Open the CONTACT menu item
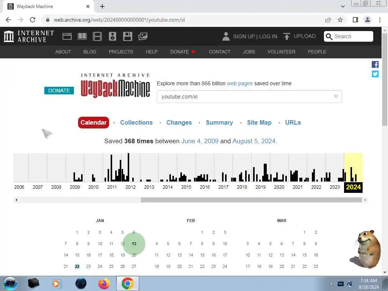The height and width of the screenshot is (291, 388). pyautogui.click(x=220, y=52)
